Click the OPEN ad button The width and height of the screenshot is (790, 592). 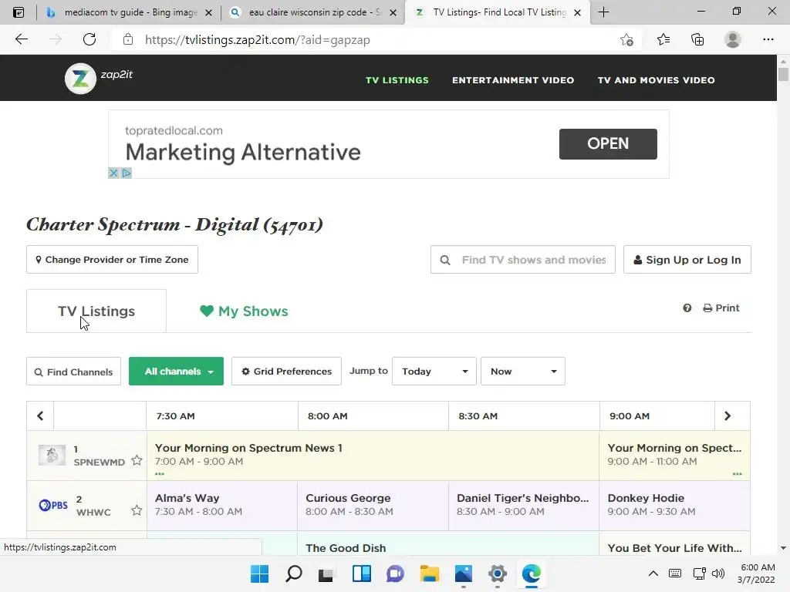click(608, 144)
